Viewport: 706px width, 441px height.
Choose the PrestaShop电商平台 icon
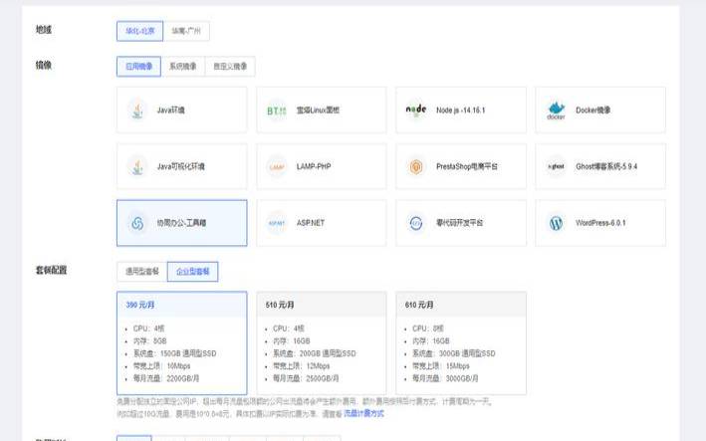(416, 166)
